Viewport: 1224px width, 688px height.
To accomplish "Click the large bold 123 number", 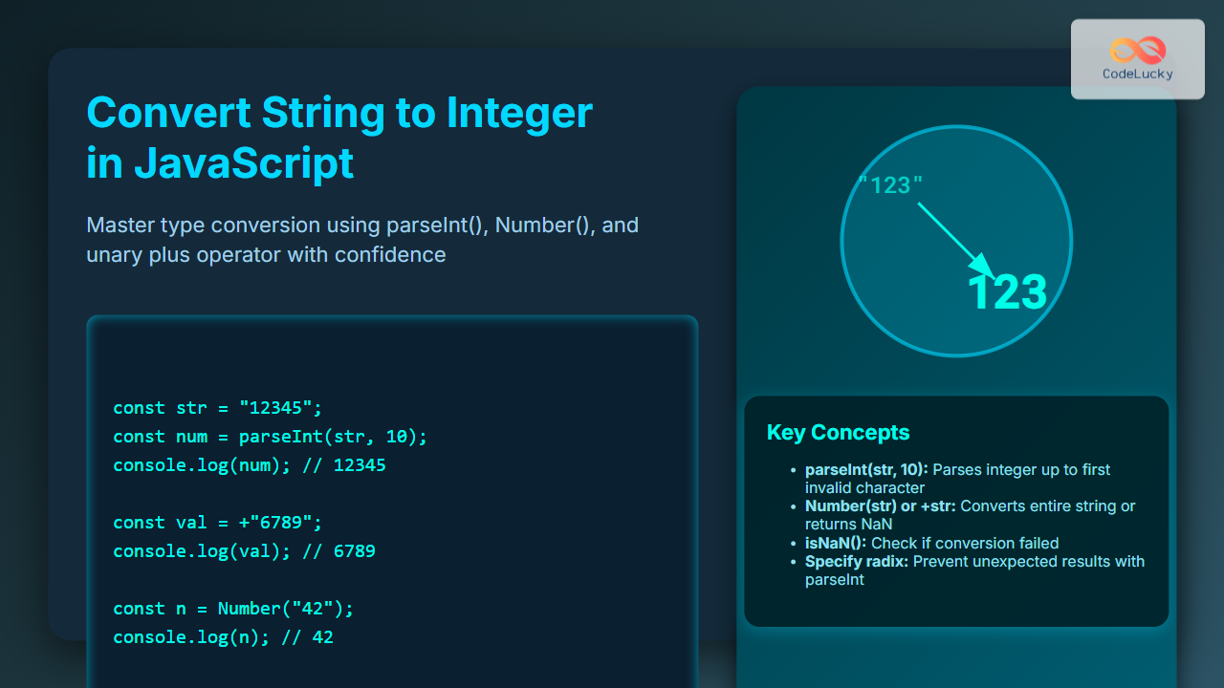I will tap(1007, 292).
